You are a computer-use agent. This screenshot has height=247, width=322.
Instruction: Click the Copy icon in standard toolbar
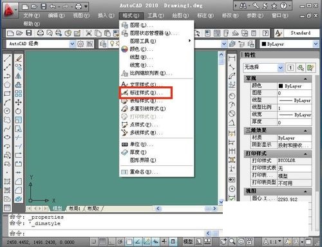pos(98,33)
